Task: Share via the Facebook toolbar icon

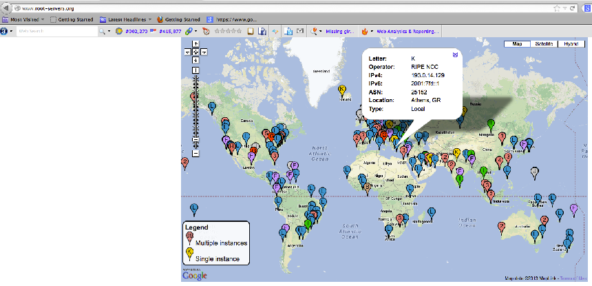Action: (262, 32)
